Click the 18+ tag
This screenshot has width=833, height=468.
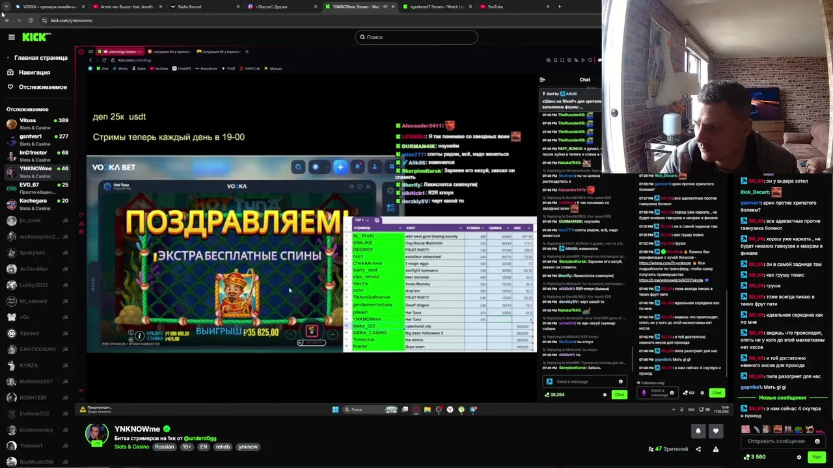[187, 447]
